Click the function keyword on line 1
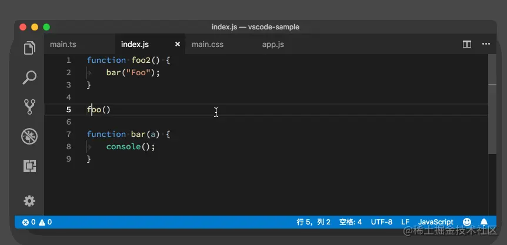Screen dimensions: 507x245 106,61
